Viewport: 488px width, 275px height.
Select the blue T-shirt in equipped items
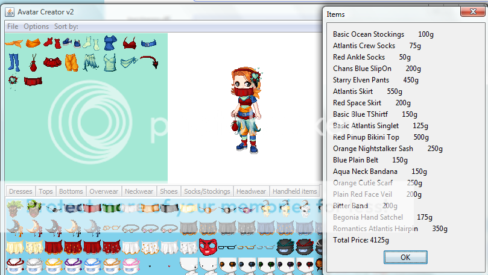pos(110,43)
